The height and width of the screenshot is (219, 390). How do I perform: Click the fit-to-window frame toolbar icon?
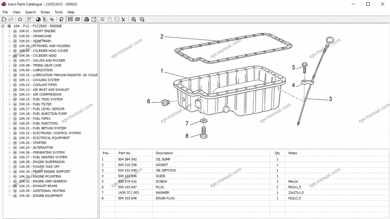coord(117,19)
